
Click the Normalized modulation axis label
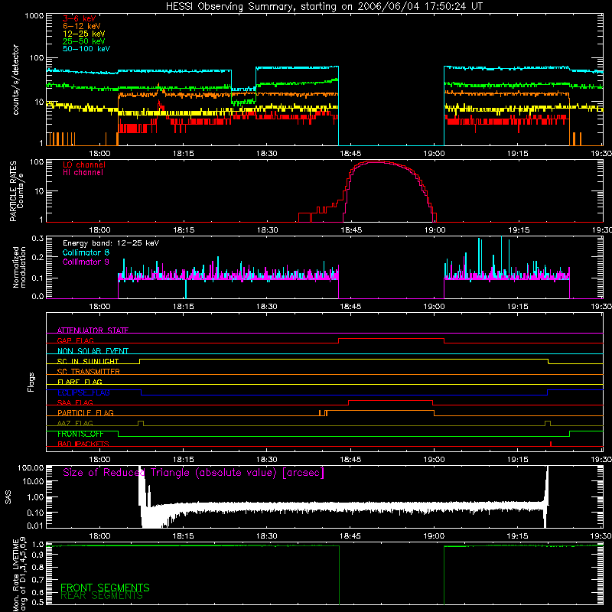(x=19, y=267)
